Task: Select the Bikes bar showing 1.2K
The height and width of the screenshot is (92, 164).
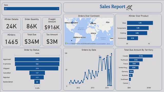Action: pyautogui.click(x=140, y=23)
